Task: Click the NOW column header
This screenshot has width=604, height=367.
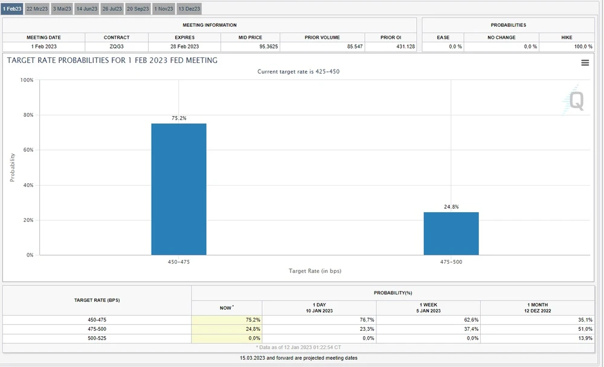Action: tap(226, 308)
